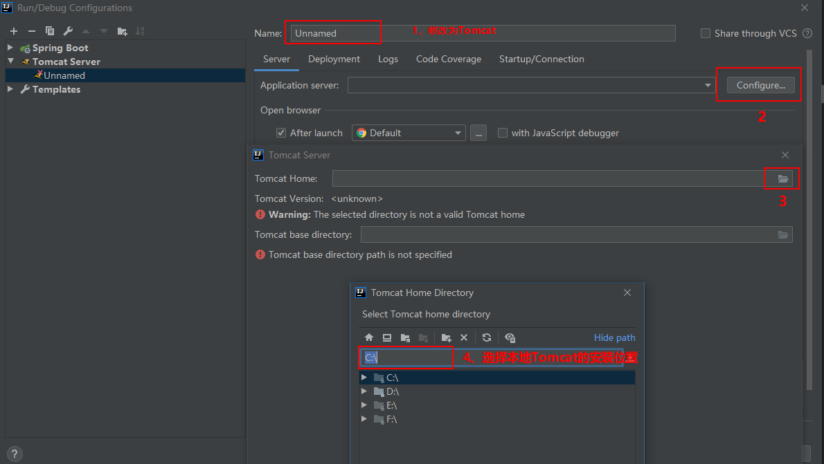Move configuration up arrow
824x464 pixels.
[x=86, y=31]
